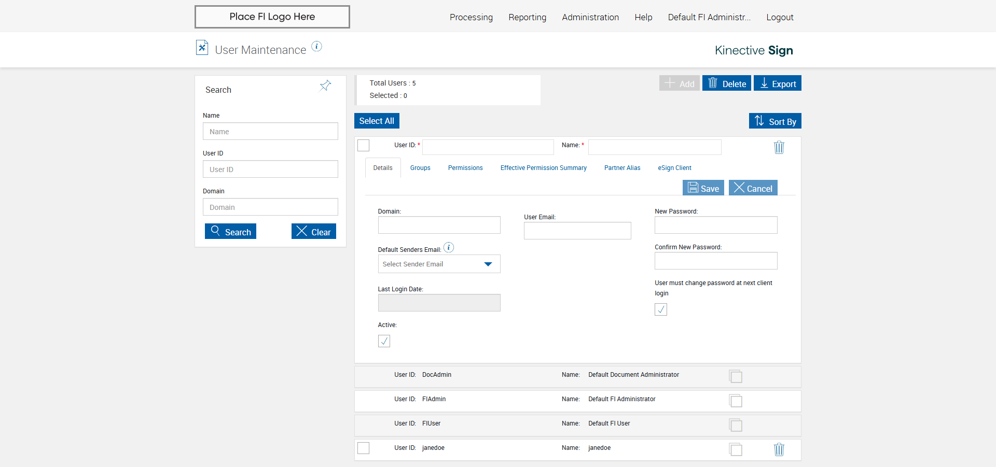Click trash icon on the new user row
This screenshot has height=467, width=996.
[x=779, y=148]
